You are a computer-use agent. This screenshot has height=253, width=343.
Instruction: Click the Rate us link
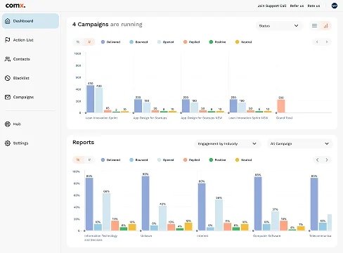coord(313,6)
